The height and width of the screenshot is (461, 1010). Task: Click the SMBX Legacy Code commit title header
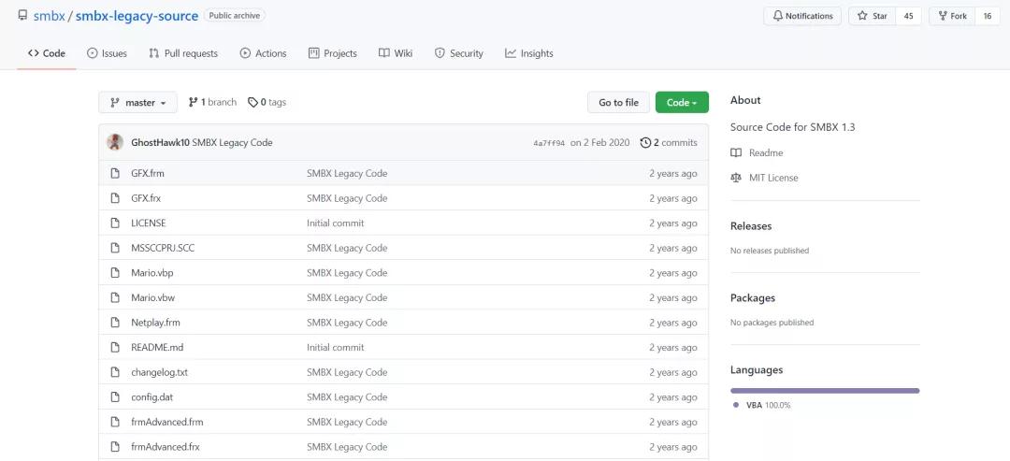(x=233, y=142)
